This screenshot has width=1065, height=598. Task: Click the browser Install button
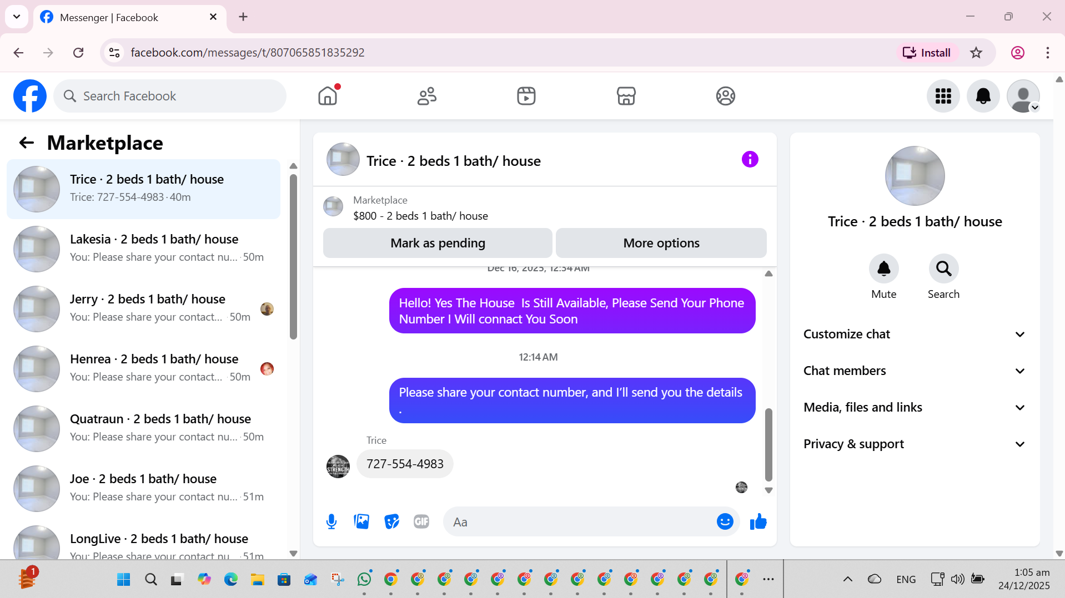(927, 53)
